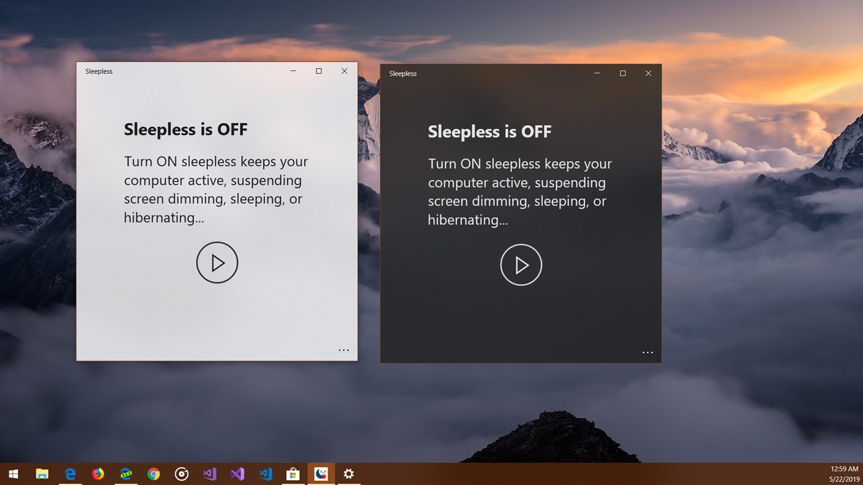863x485 pixels.
Task: Launch Visual Studio Code
Action: coord(265,473)
